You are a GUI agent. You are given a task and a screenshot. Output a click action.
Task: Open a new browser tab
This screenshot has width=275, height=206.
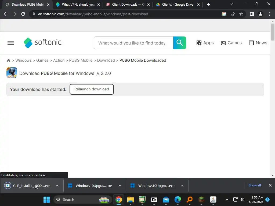coord(208,5)
